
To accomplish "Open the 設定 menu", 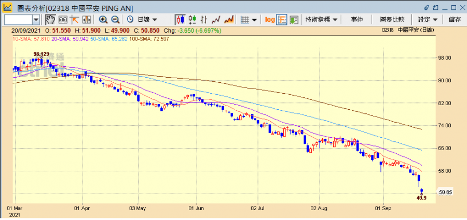I will 428,19.
